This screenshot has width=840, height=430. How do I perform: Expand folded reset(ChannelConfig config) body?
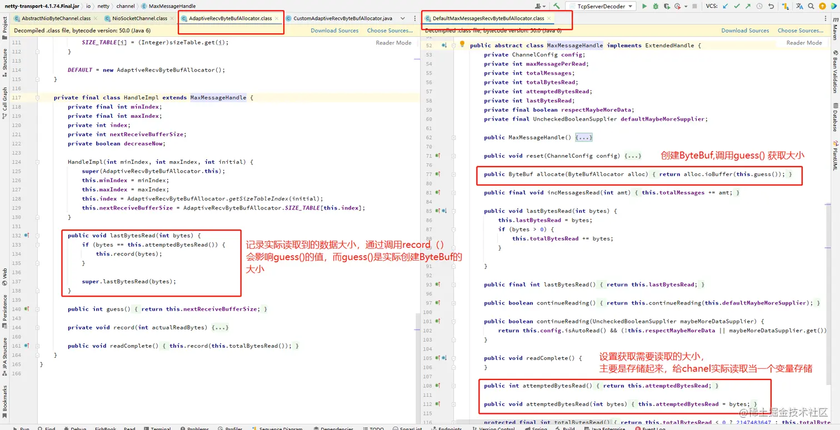633,156
